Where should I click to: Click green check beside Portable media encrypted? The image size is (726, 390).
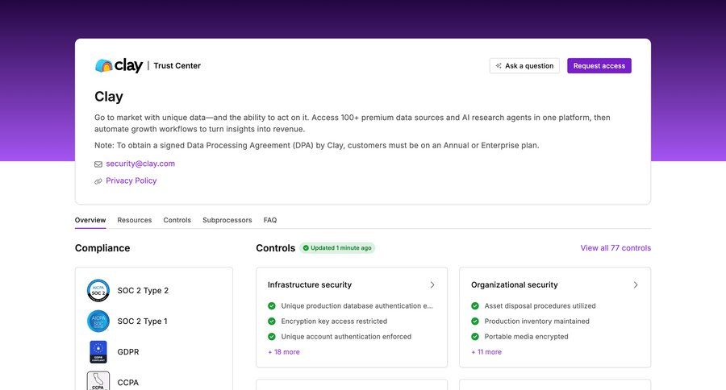coord(475,336)
